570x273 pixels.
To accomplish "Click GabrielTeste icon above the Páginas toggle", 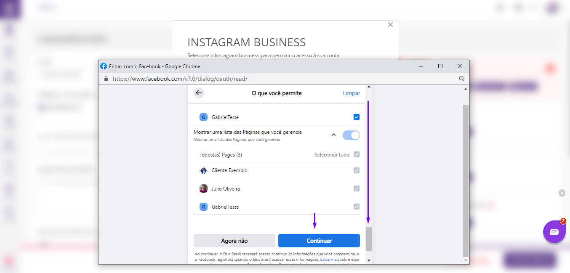I will click(203, 117).
